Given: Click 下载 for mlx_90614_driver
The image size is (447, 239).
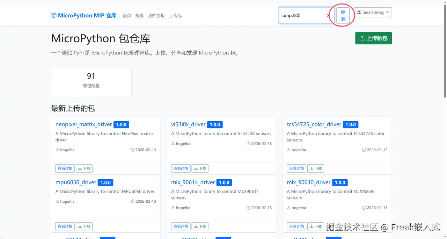Looking at the screenshot, I should (x=200, y=226).
